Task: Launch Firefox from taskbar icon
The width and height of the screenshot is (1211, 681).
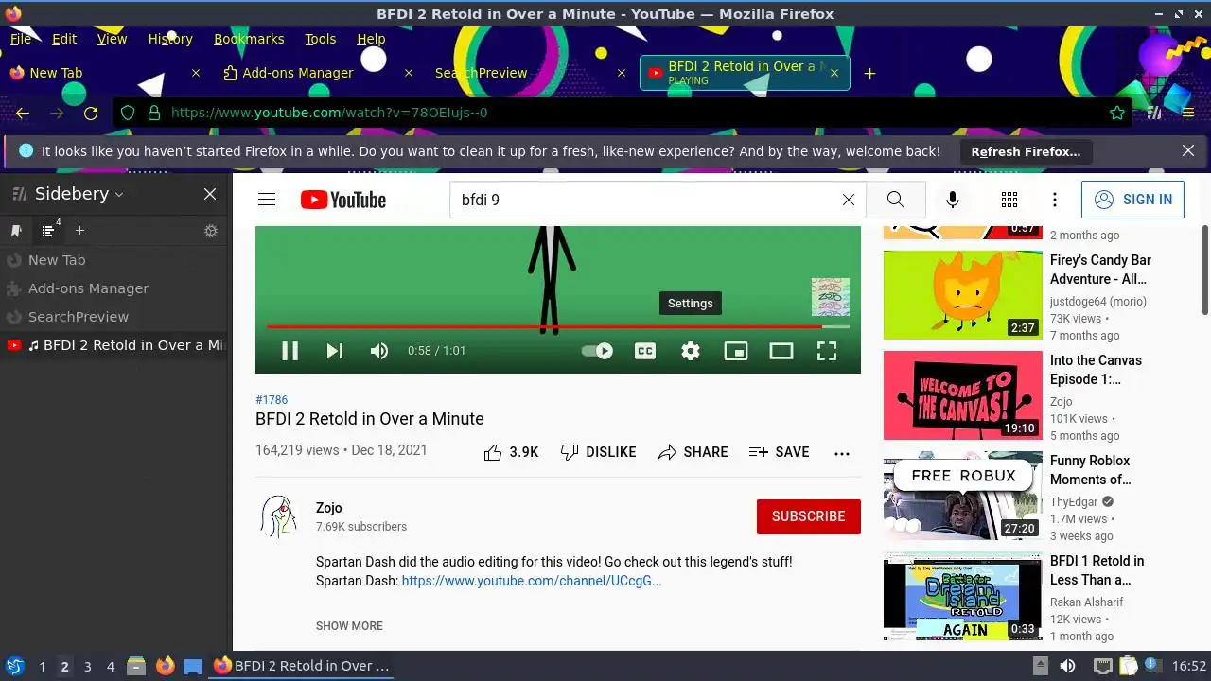Action: (x=166, y=666)
